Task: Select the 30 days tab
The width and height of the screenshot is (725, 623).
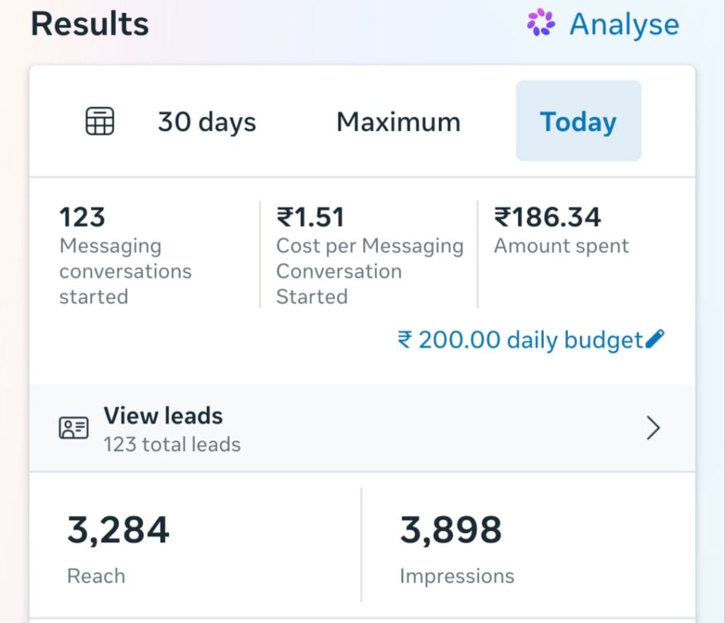Action: pos(207,122)
